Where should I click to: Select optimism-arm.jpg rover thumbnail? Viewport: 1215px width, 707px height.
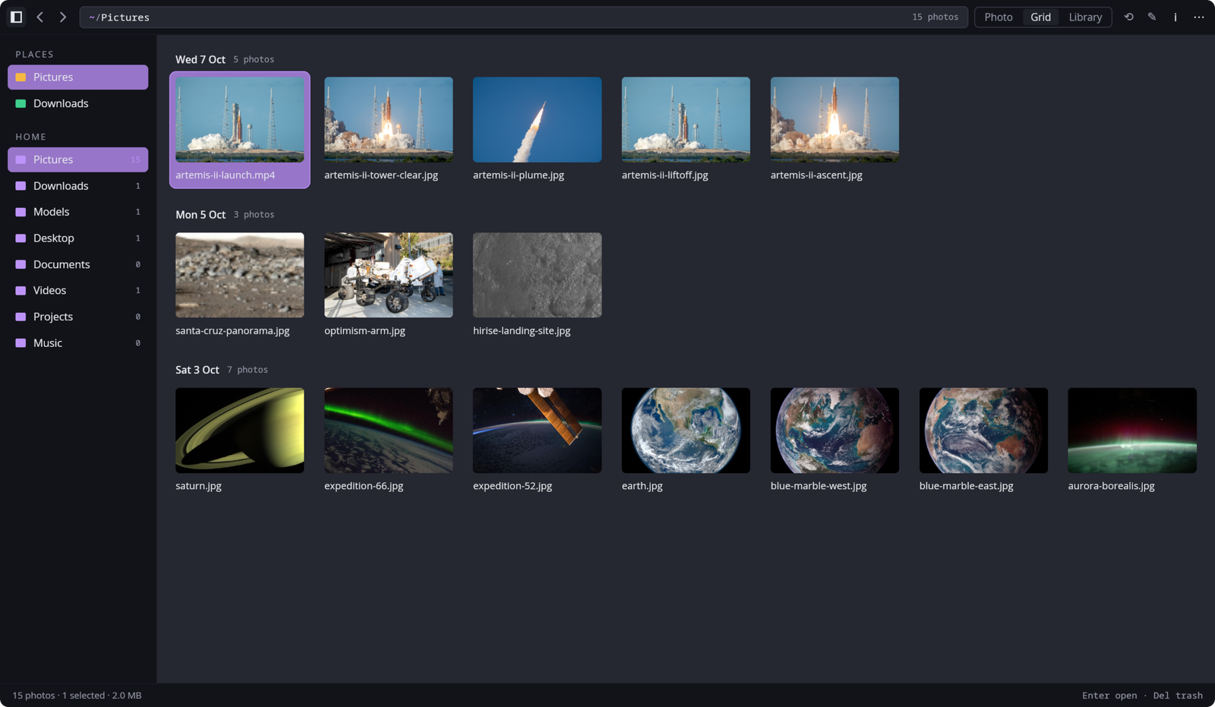(x=389, y=275)
